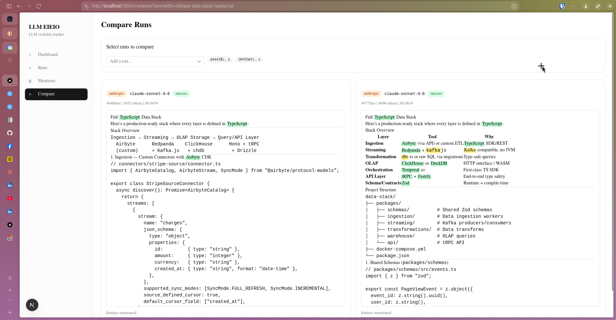Click 'Select runs to compare' label
The width and height of the screenshot is (616, 320).
(130, 47)
